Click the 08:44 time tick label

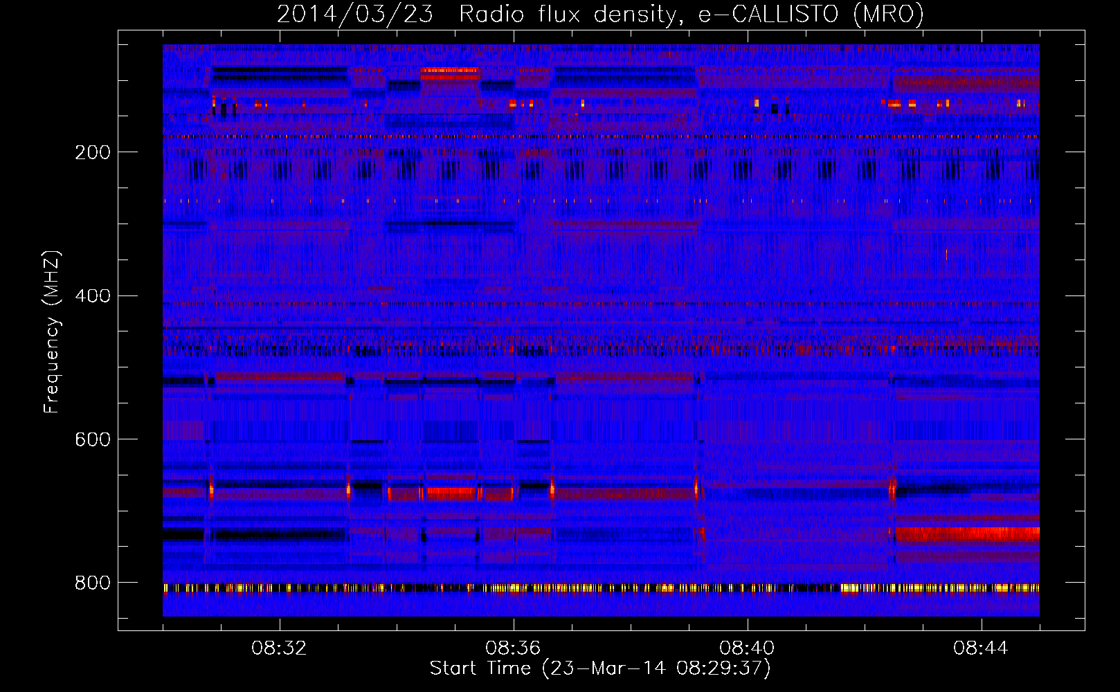pos(981,648)
